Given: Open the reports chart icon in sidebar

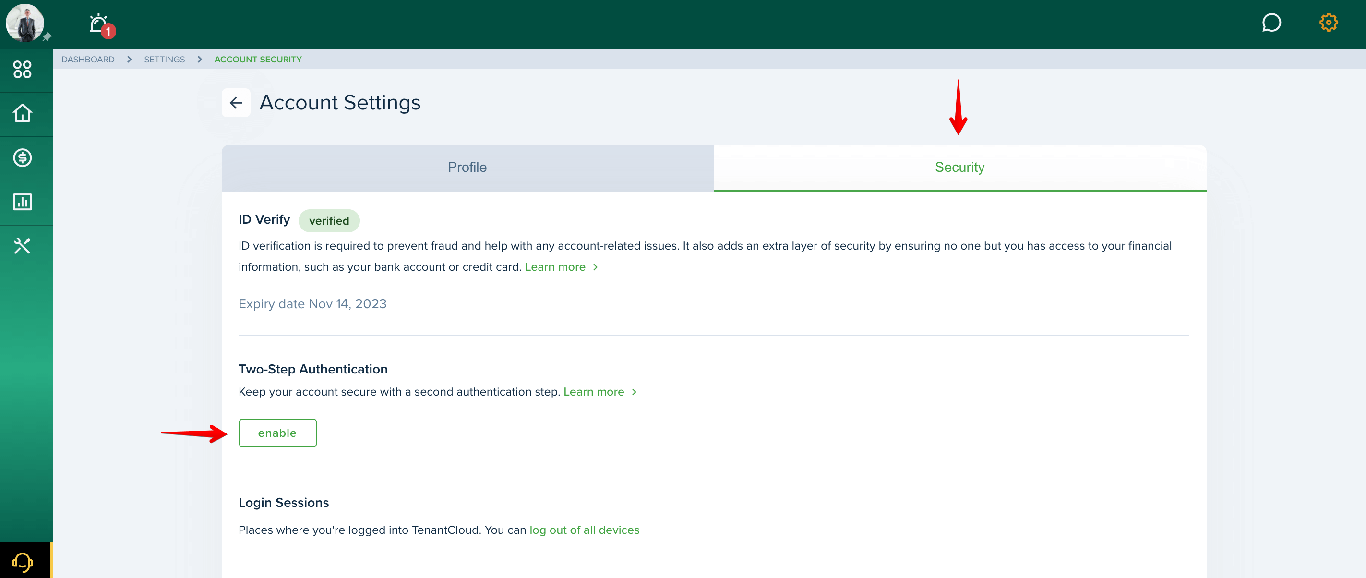Looking at the screenshot, I should (22, 202).
